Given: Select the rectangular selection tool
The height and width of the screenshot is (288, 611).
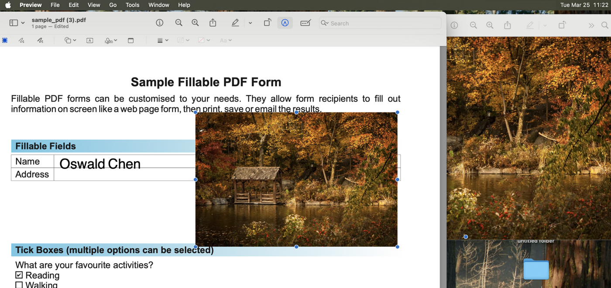Looking at the screenshot, I should [x=5, y=40].
